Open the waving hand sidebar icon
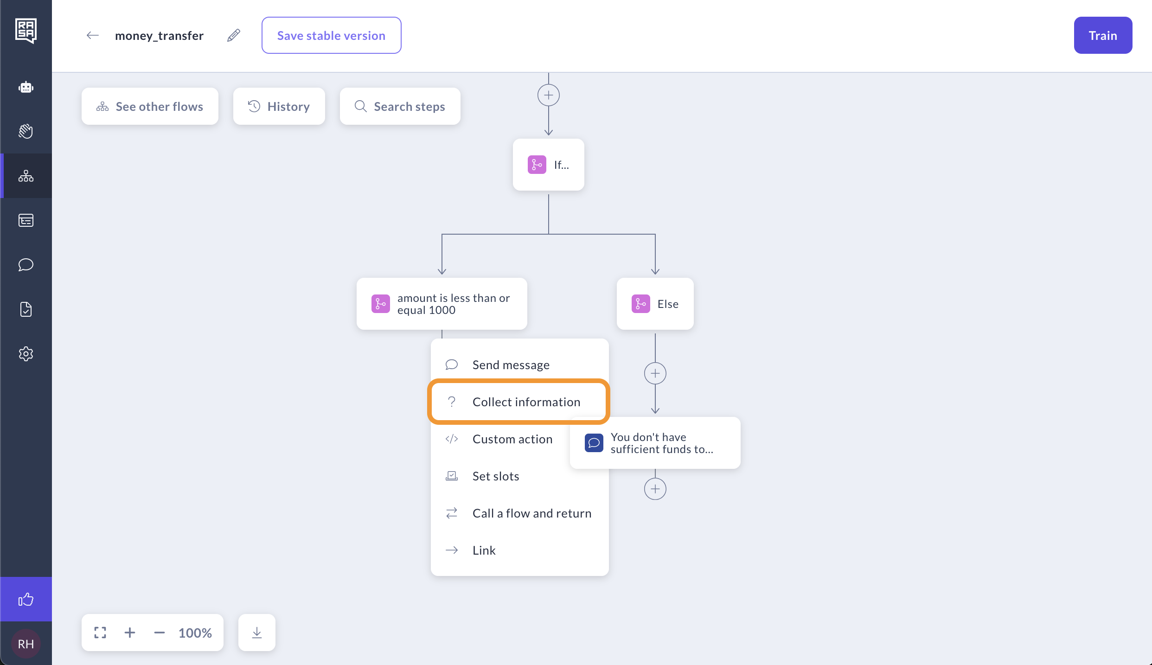Viewport: 1152px width, 665px height. pos(26,131)
